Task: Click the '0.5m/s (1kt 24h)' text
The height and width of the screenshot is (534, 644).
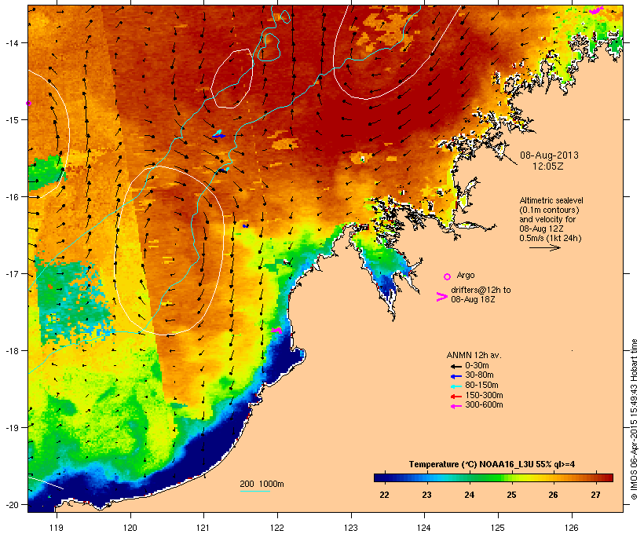Action: point(551,238)
